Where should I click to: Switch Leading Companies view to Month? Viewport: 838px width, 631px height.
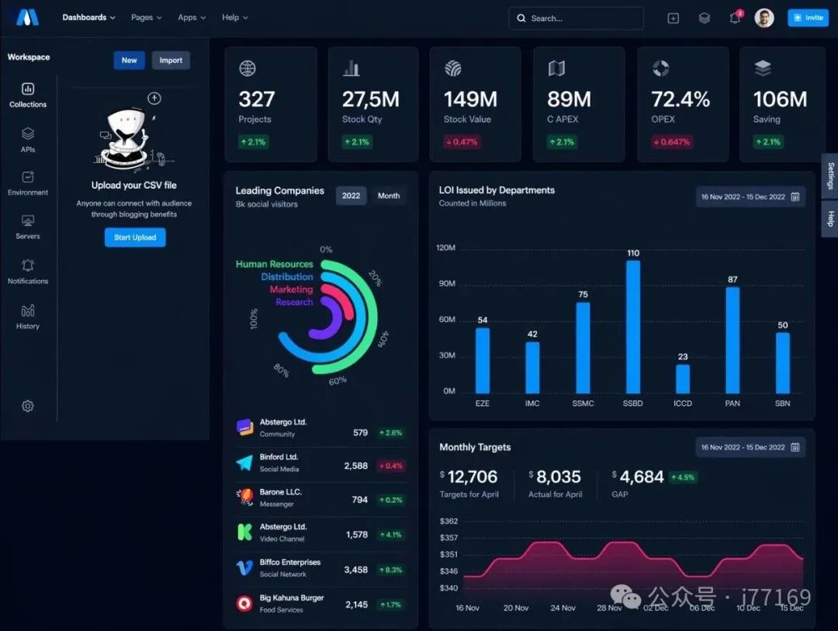pos(389,196)
